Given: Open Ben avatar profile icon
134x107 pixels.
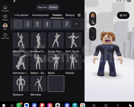Looking at the screenshot, I should coord(5,26).
